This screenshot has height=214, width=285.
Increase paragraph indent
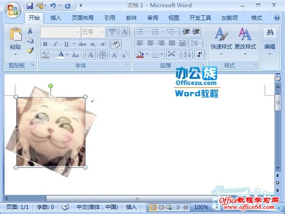pos(196,32)
